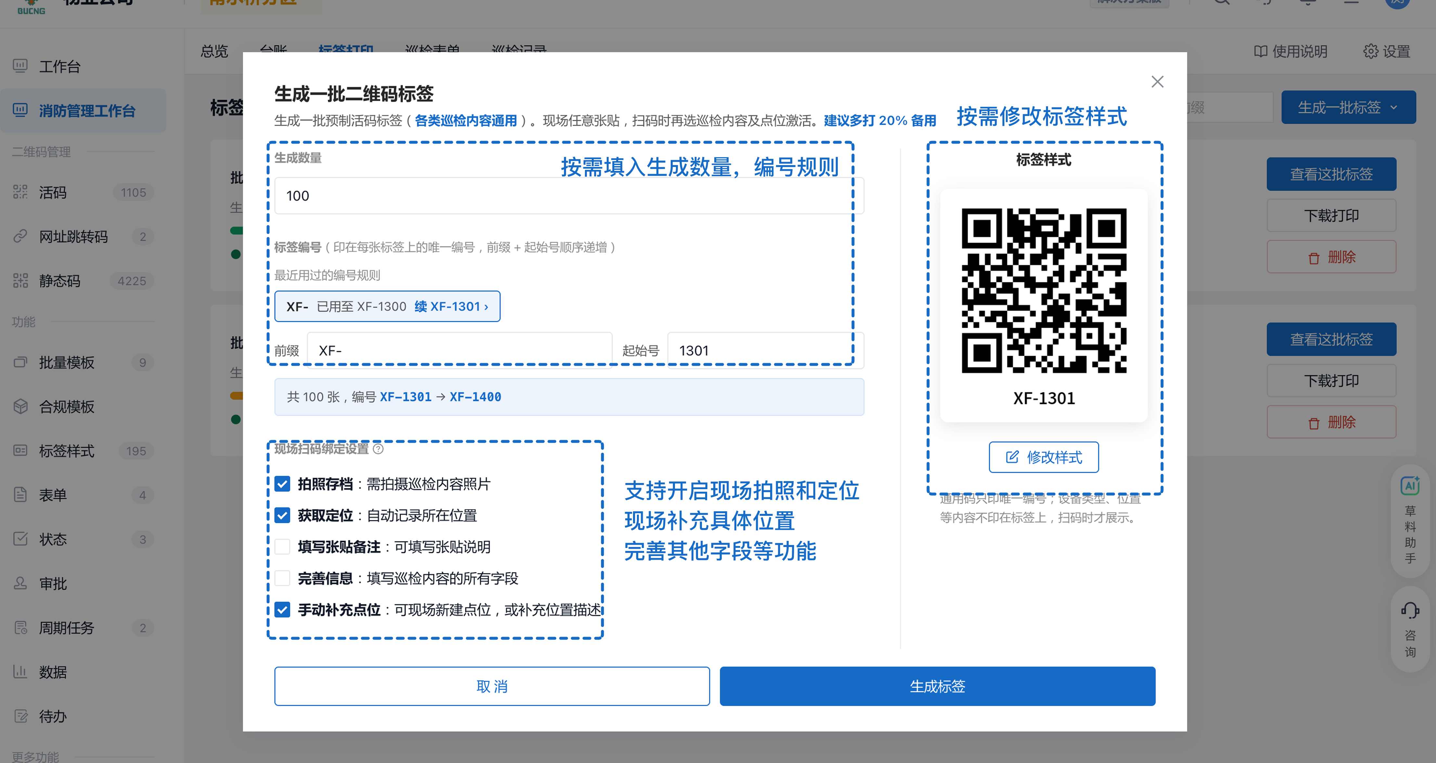Open the 标签样式 icon in sidebar
Screen dimensions: 1436x763
(x=20, y=450)
